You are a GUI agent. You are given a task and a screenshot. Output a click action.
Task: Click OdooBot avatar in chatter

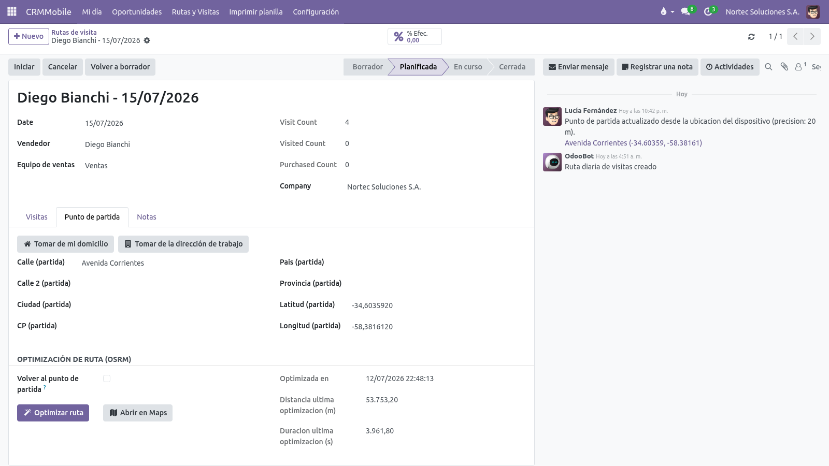552,162
